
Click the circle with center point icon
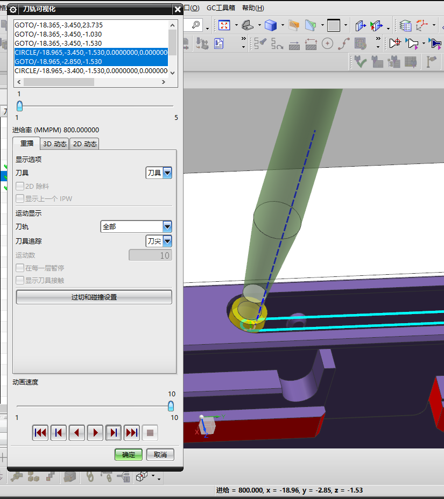pyautogui.click(x=327, y=43)
